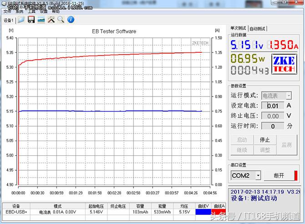Open the COM2 serial port dropdown
The width and height of the screenshot is (305, 224).
pos(246,175)
